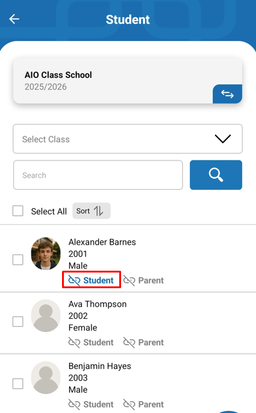
Task: Click student number 2002
Action: (x=78, y=316)
